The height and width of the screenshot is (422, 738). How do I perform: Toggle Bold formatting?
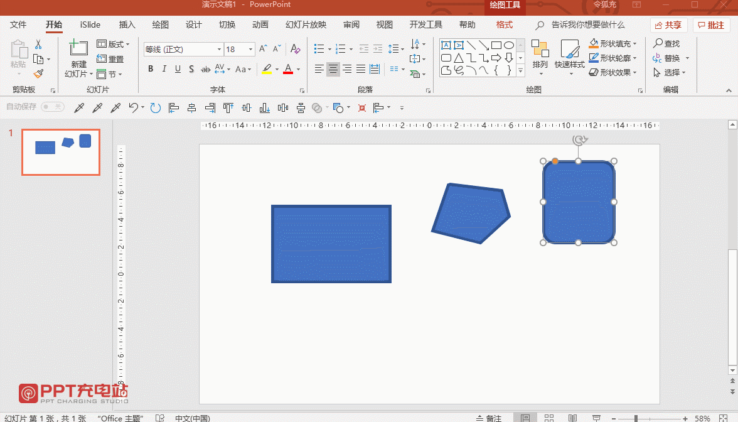(151, 69)
